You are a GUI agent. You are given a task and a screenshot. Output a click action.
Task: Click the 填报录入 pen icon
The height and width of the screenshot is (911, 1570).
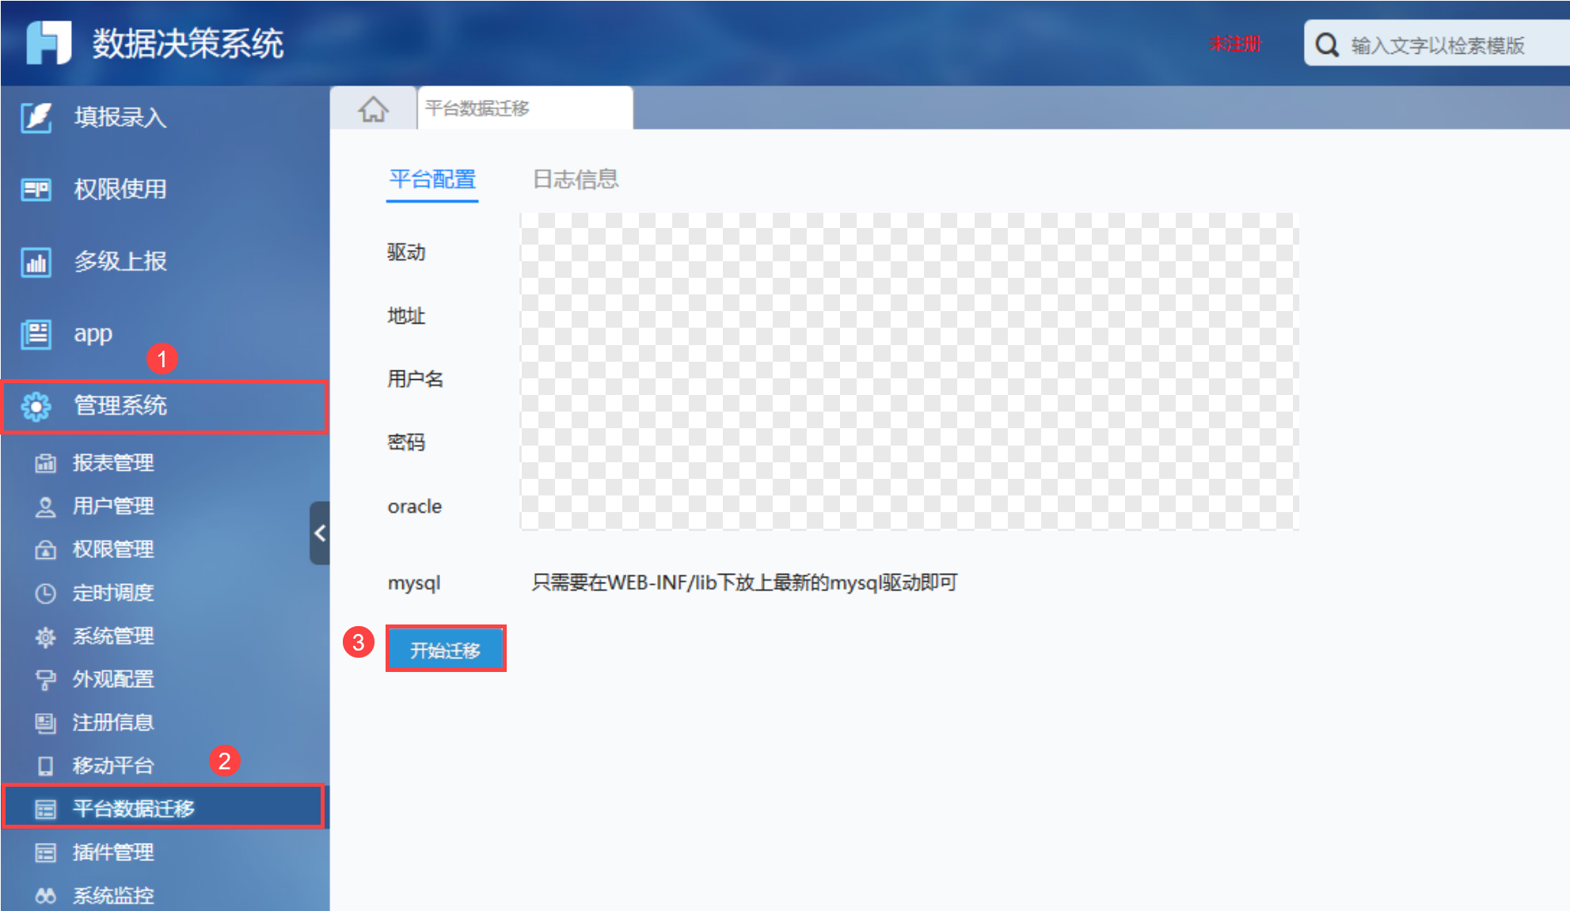pos(36,117)
